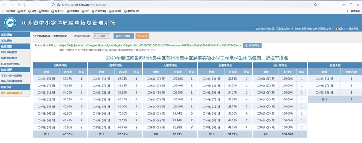Open the 游戏排行榜 bookmark

tap(131, 11)
